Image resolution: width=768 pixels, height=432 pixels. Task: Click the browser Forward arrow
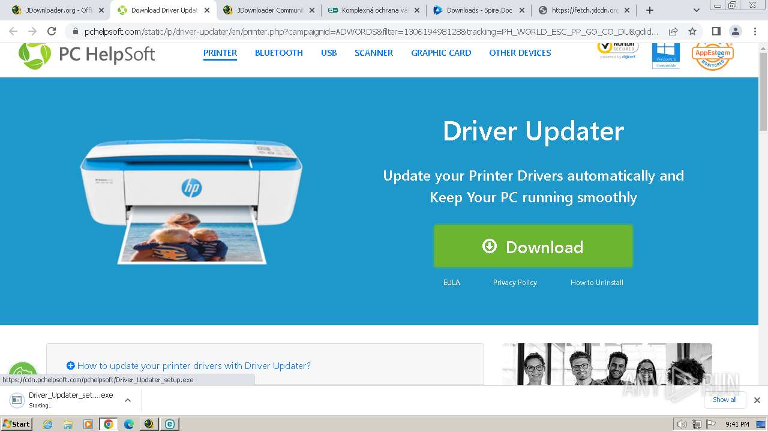[x=32, y=31]
